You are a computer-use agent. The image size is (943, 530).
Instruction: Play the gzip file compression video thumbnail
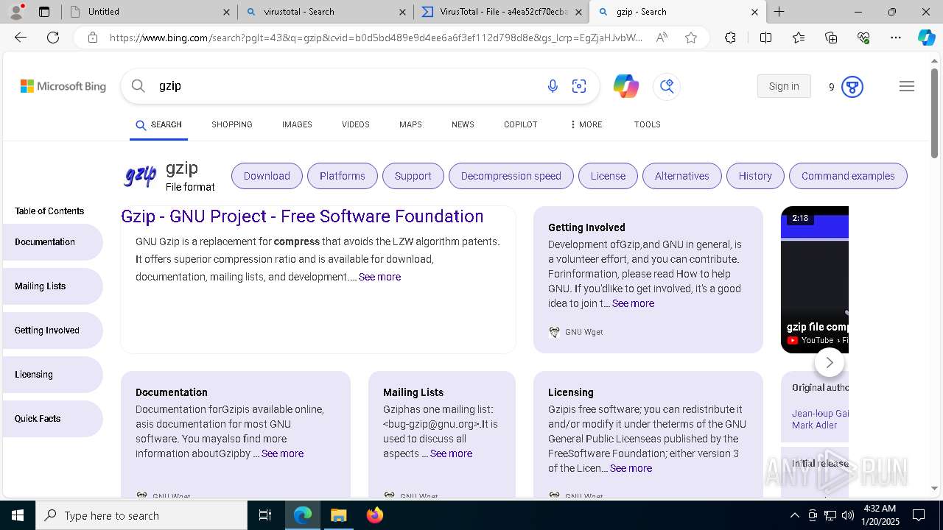click(815, 280)
